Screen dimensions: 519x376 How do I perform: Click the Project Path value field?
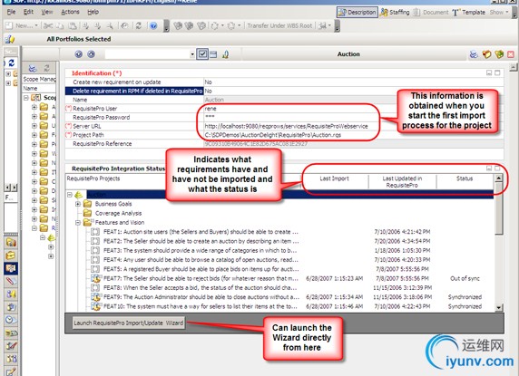point(353,135)
